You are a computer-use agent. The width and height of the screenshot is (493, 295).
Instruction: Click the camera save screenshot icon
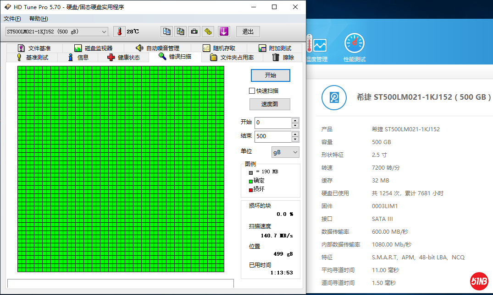point(194,32)
